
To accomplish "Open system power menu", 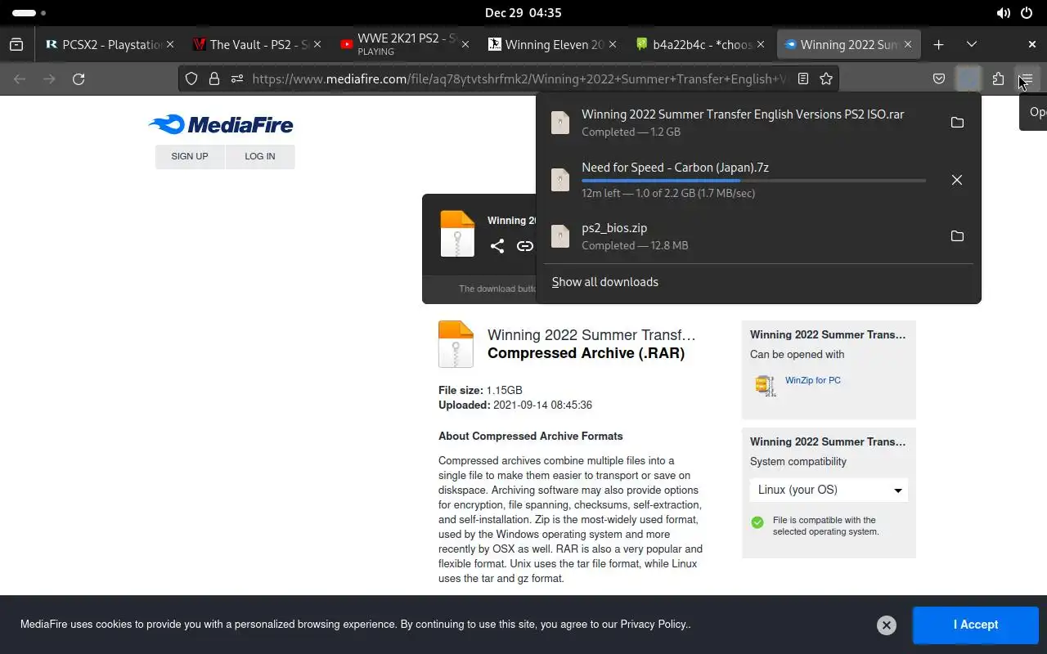I will coord(1027,13).
